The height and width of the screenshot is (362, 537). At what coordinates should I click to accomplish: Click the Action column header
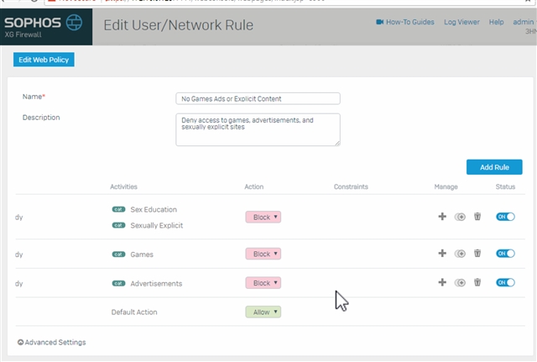click(254, 186)
